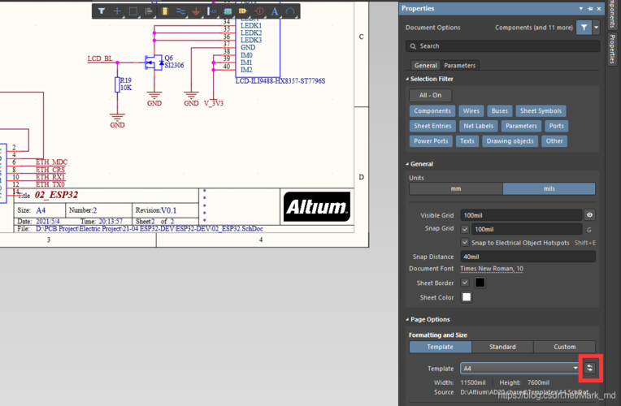The image size is (621, 406).
Task: Place a GND power port
Action: point(196,11)
